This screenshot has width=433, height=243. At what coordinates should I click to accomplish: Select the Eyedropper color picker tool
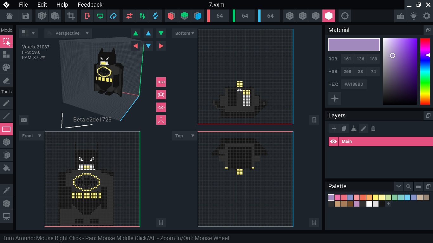point(6,190)
